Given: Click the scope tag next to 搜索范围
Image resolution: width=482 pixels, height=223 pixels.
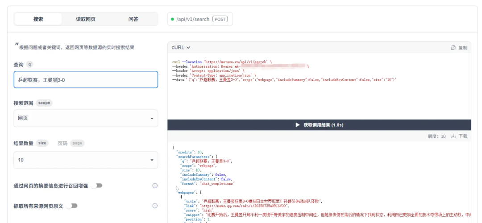Looking at the screenshot, I should [x=44, y=103].
